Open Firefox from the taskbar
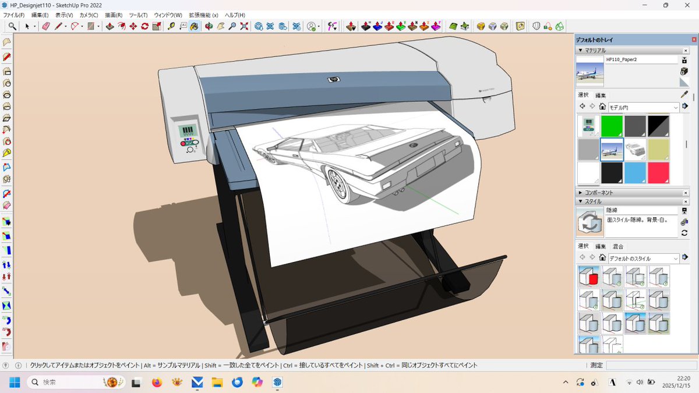Screen dimensions: 699x393 click(156, 383)
